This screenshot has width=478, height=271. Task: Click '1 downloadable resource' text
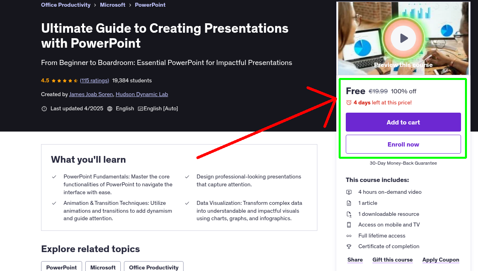(x=389, y=214)
